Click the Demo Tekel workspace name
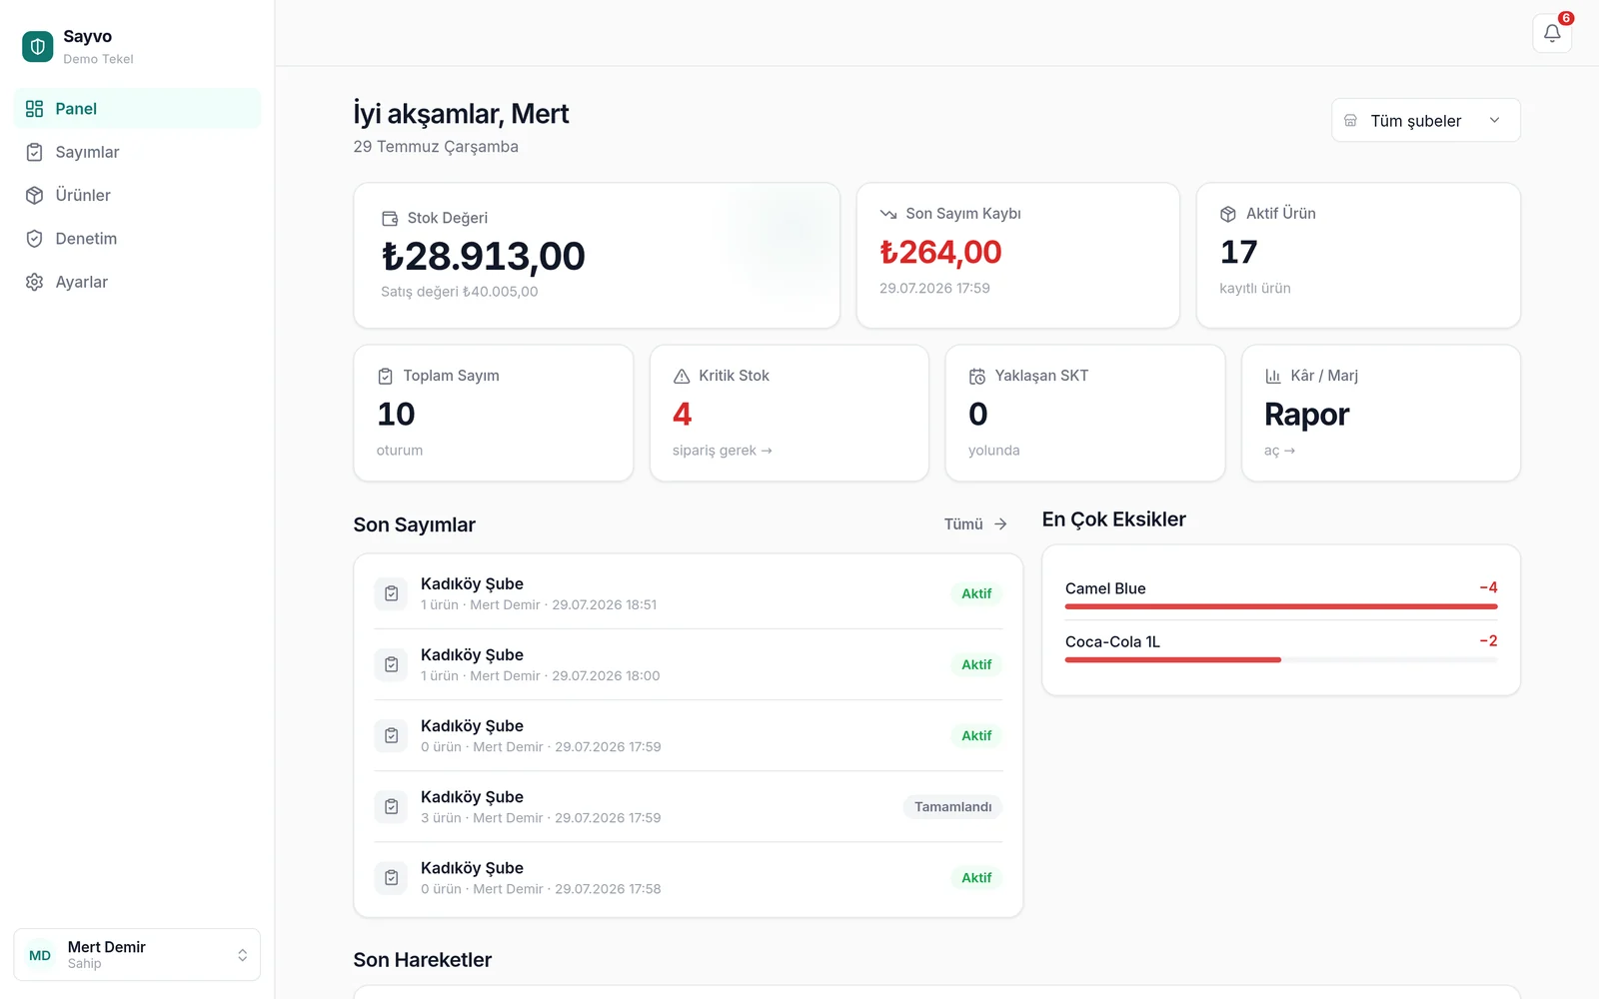1599x999 pixels. click(x=98, y=59)
